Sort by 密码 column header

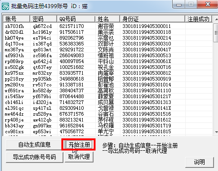[43, 19]
